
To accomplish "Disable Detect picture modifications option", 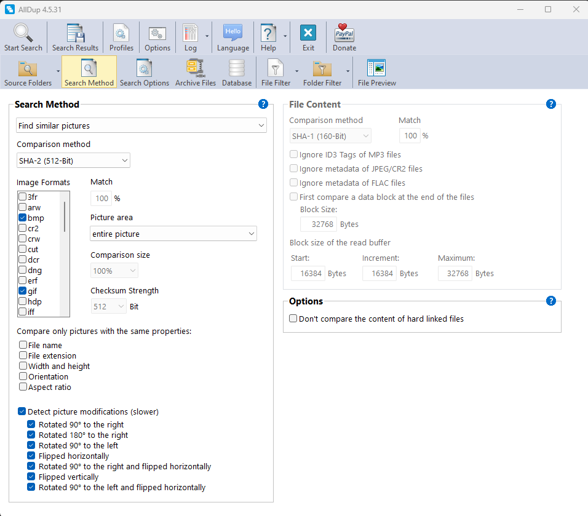I will coord(22,411).
